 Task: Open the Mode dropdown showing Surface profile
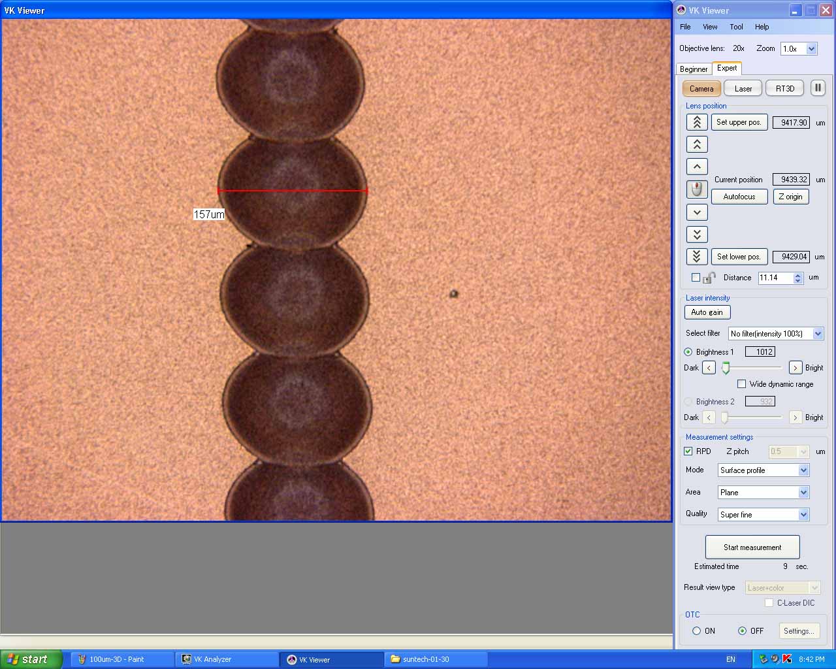point(803,470)
